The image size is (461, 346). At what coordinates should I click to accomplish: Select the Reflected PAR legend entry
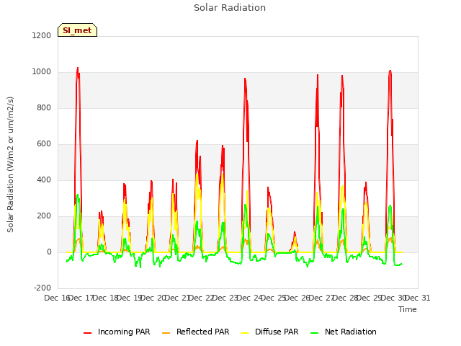pos(195,332)
